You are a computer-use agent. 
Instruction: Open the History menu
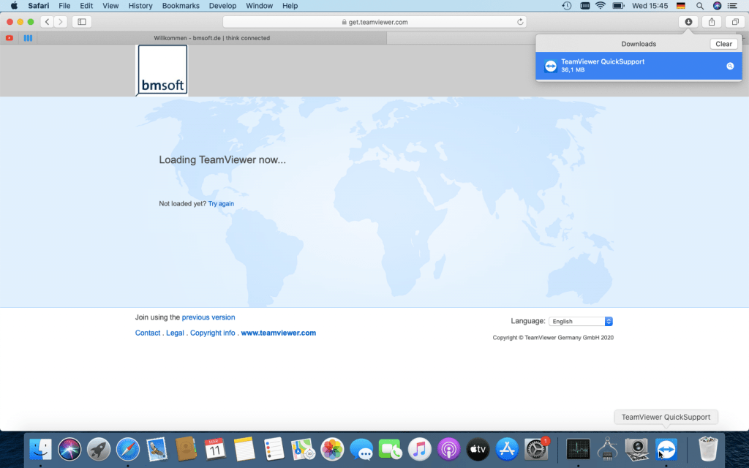tap(140, 6)
